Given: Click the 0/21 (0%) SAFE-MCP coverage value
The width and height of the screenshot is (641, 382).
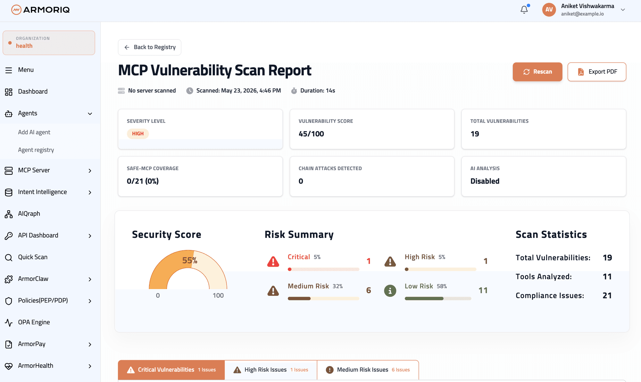Looking at the screenshot, I should (143, 181).
